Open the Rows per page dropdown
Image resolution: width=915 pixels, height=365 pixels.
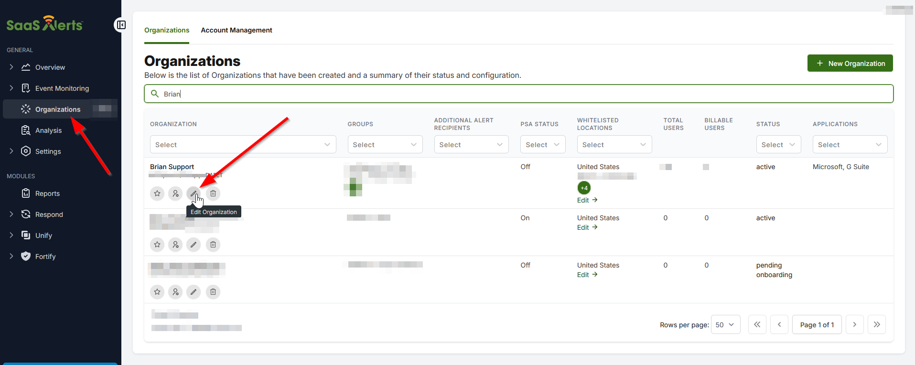(725, 324)
